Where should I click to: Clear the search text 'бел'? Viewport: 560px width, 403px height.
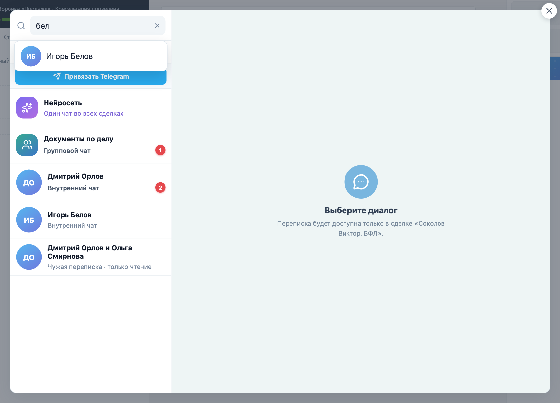tap(157, 26)
